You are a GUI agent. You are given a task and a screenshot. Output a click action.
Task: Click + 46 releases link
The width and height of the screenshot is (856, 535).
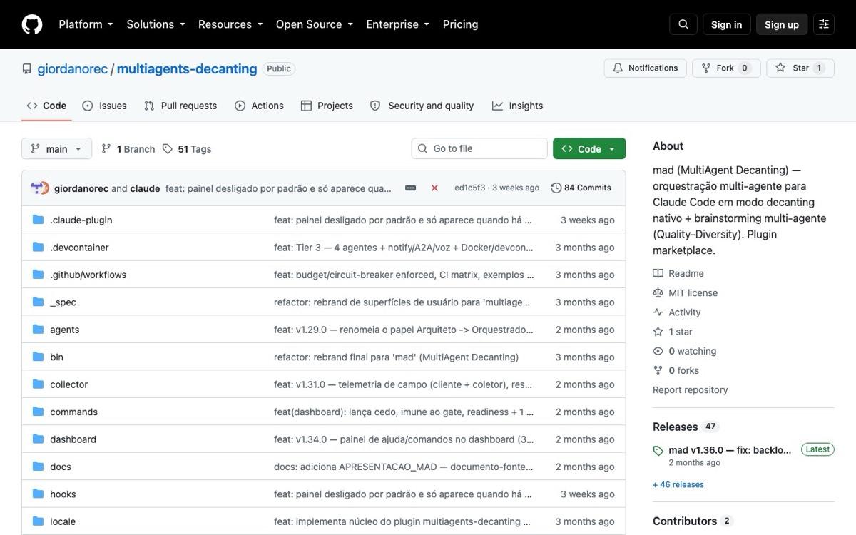[x=678, y=484]
